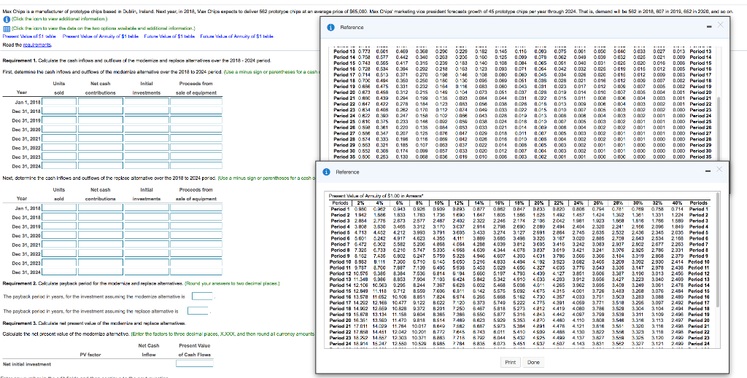The height and width of the screenshot is (378, 747).
Task: Select Initial investments field for Jan 1, 2018 modernize row
Action: pyautogui.click(x=146, y=102)
